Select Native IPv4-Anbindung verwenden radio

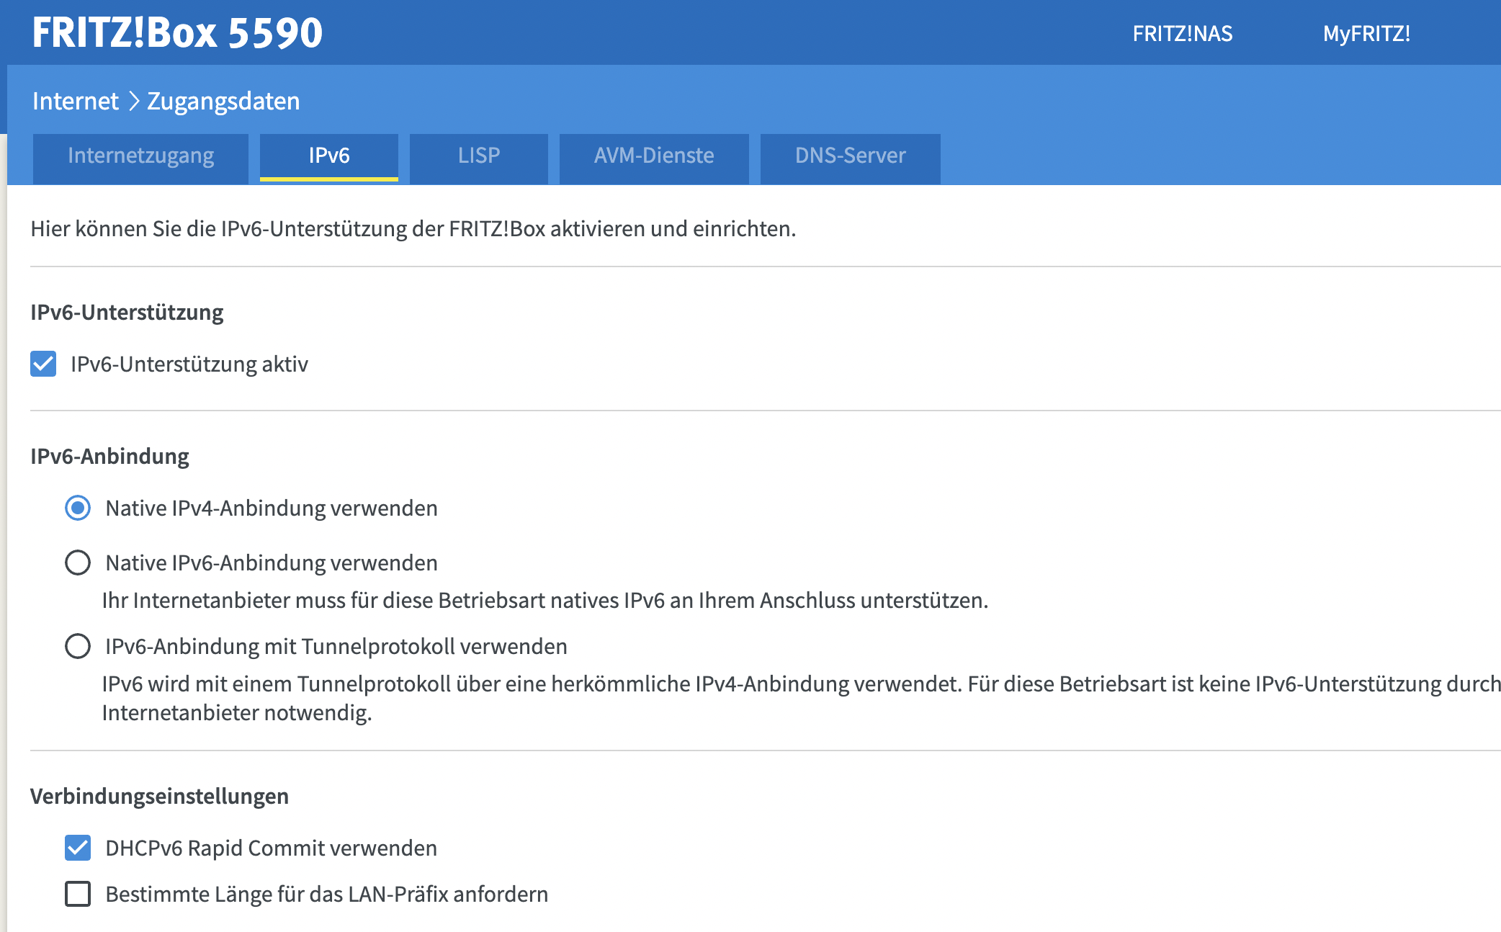[78, 508]
